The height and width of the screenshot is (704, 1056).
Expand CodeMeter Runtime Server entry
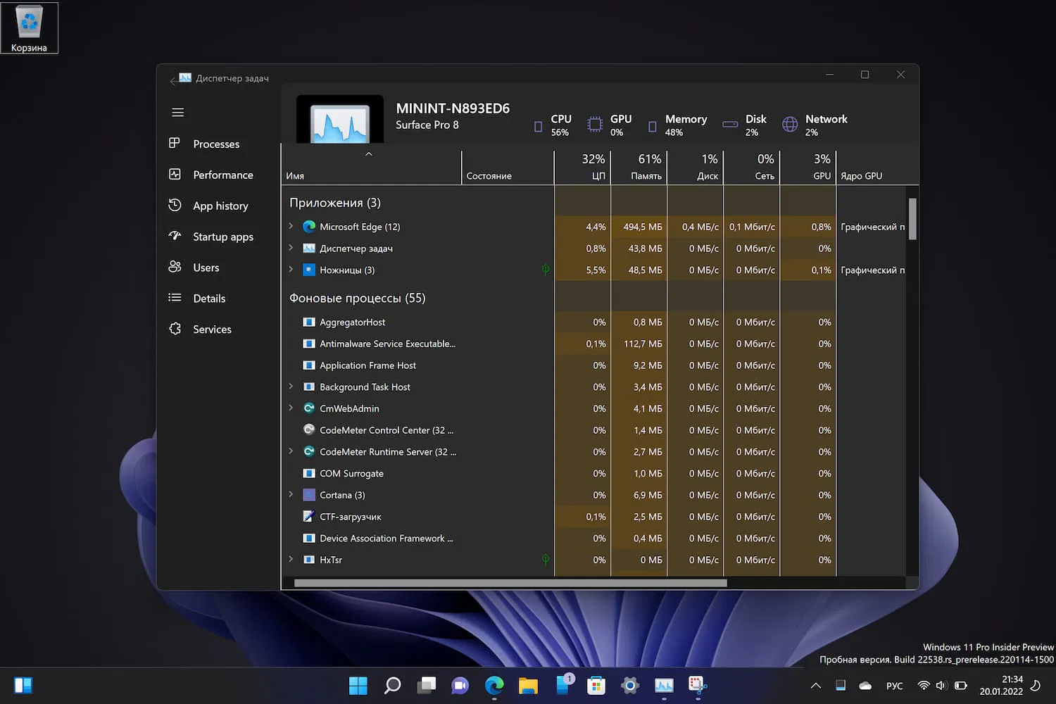tap(291, 451)
